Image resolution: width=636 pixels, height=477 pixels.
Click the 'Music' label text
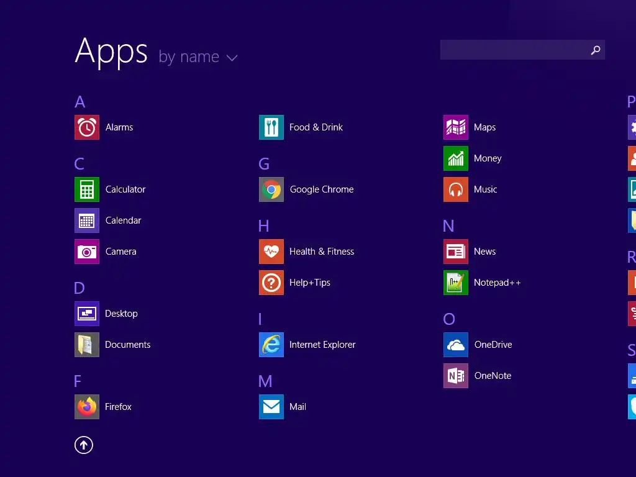(x=486, y=189)
